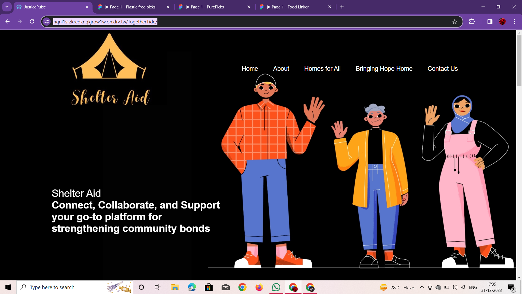Open the Homes for All link

point(322,69)
